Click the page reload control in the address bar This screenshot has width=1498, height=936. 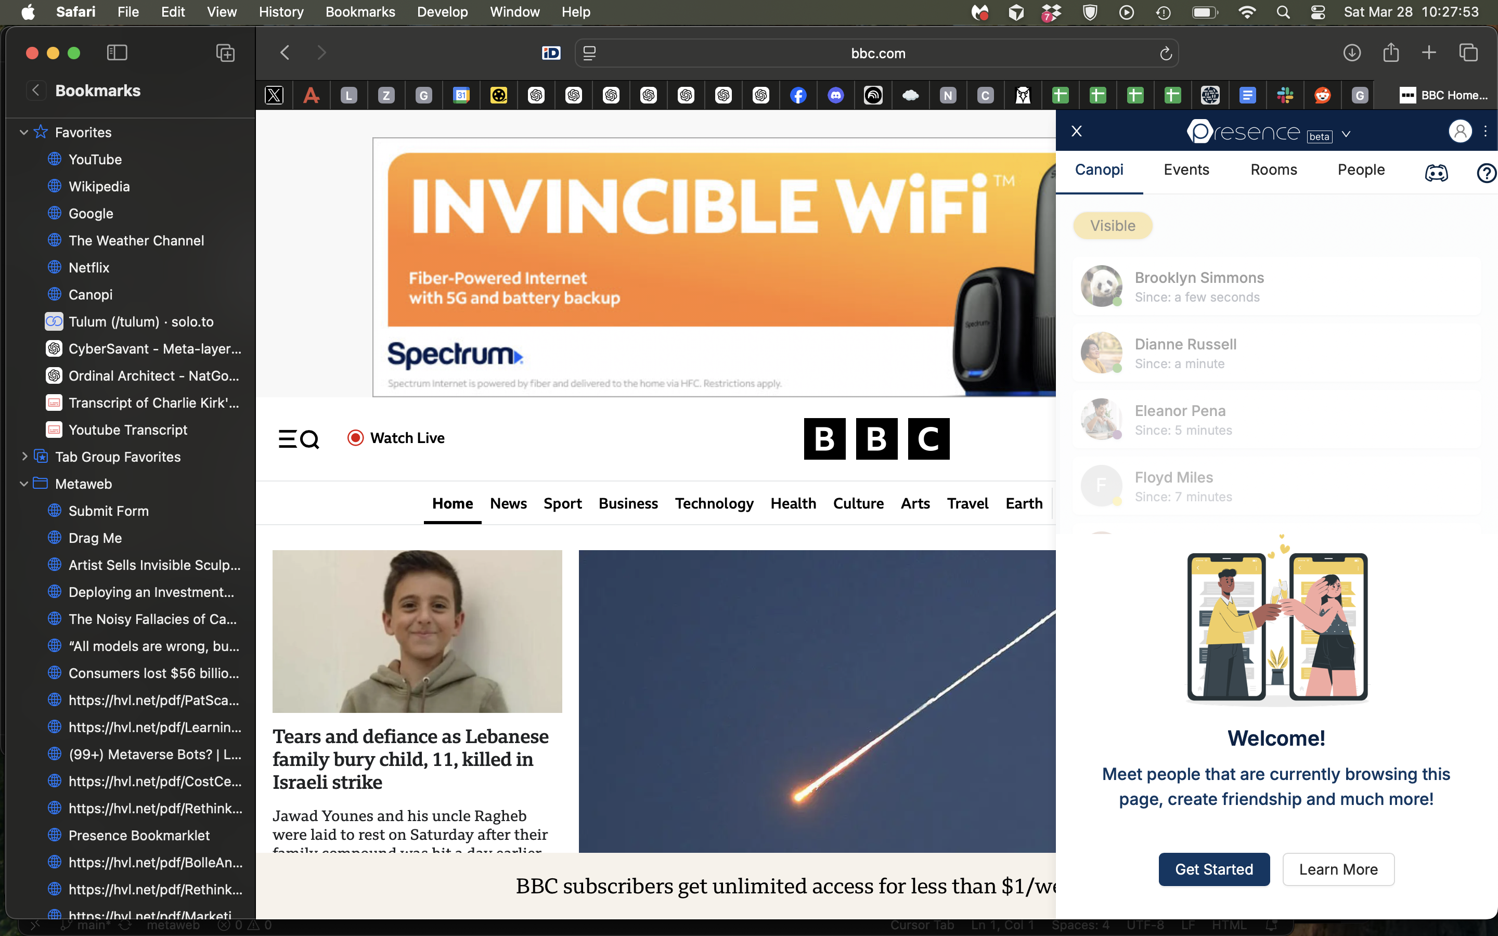[x=1166, y=53]
